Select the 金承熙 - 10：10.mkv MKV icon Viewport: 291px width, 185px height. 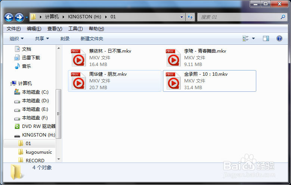[174, 81]
